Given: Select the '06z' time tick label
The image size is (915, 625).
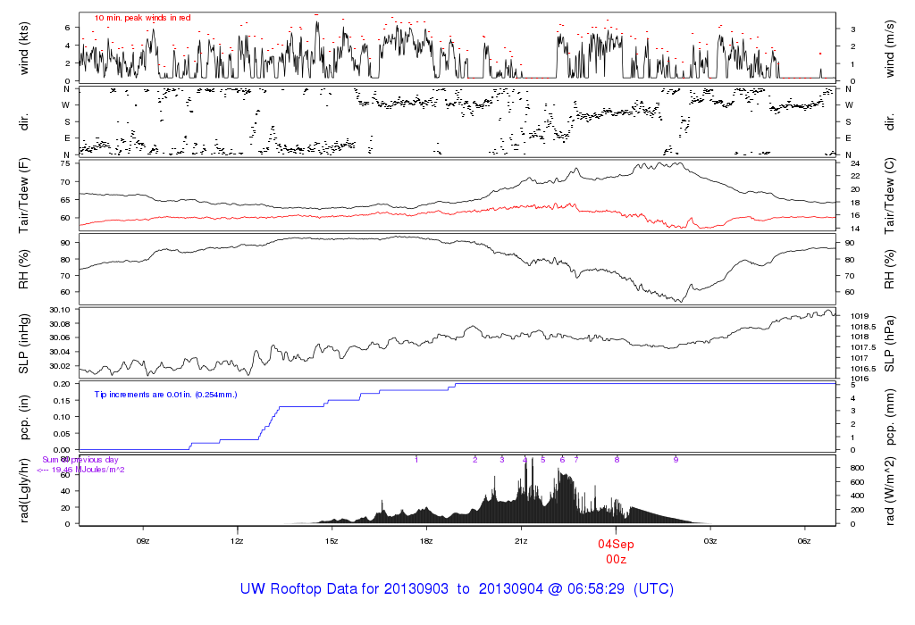Looking at the screenshot, I should pyautogui.click(x=804, y=541).
